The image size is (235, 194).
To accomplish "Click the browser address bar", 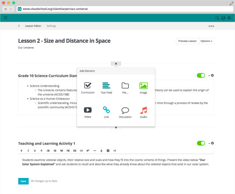I will (x=125, y=9).
